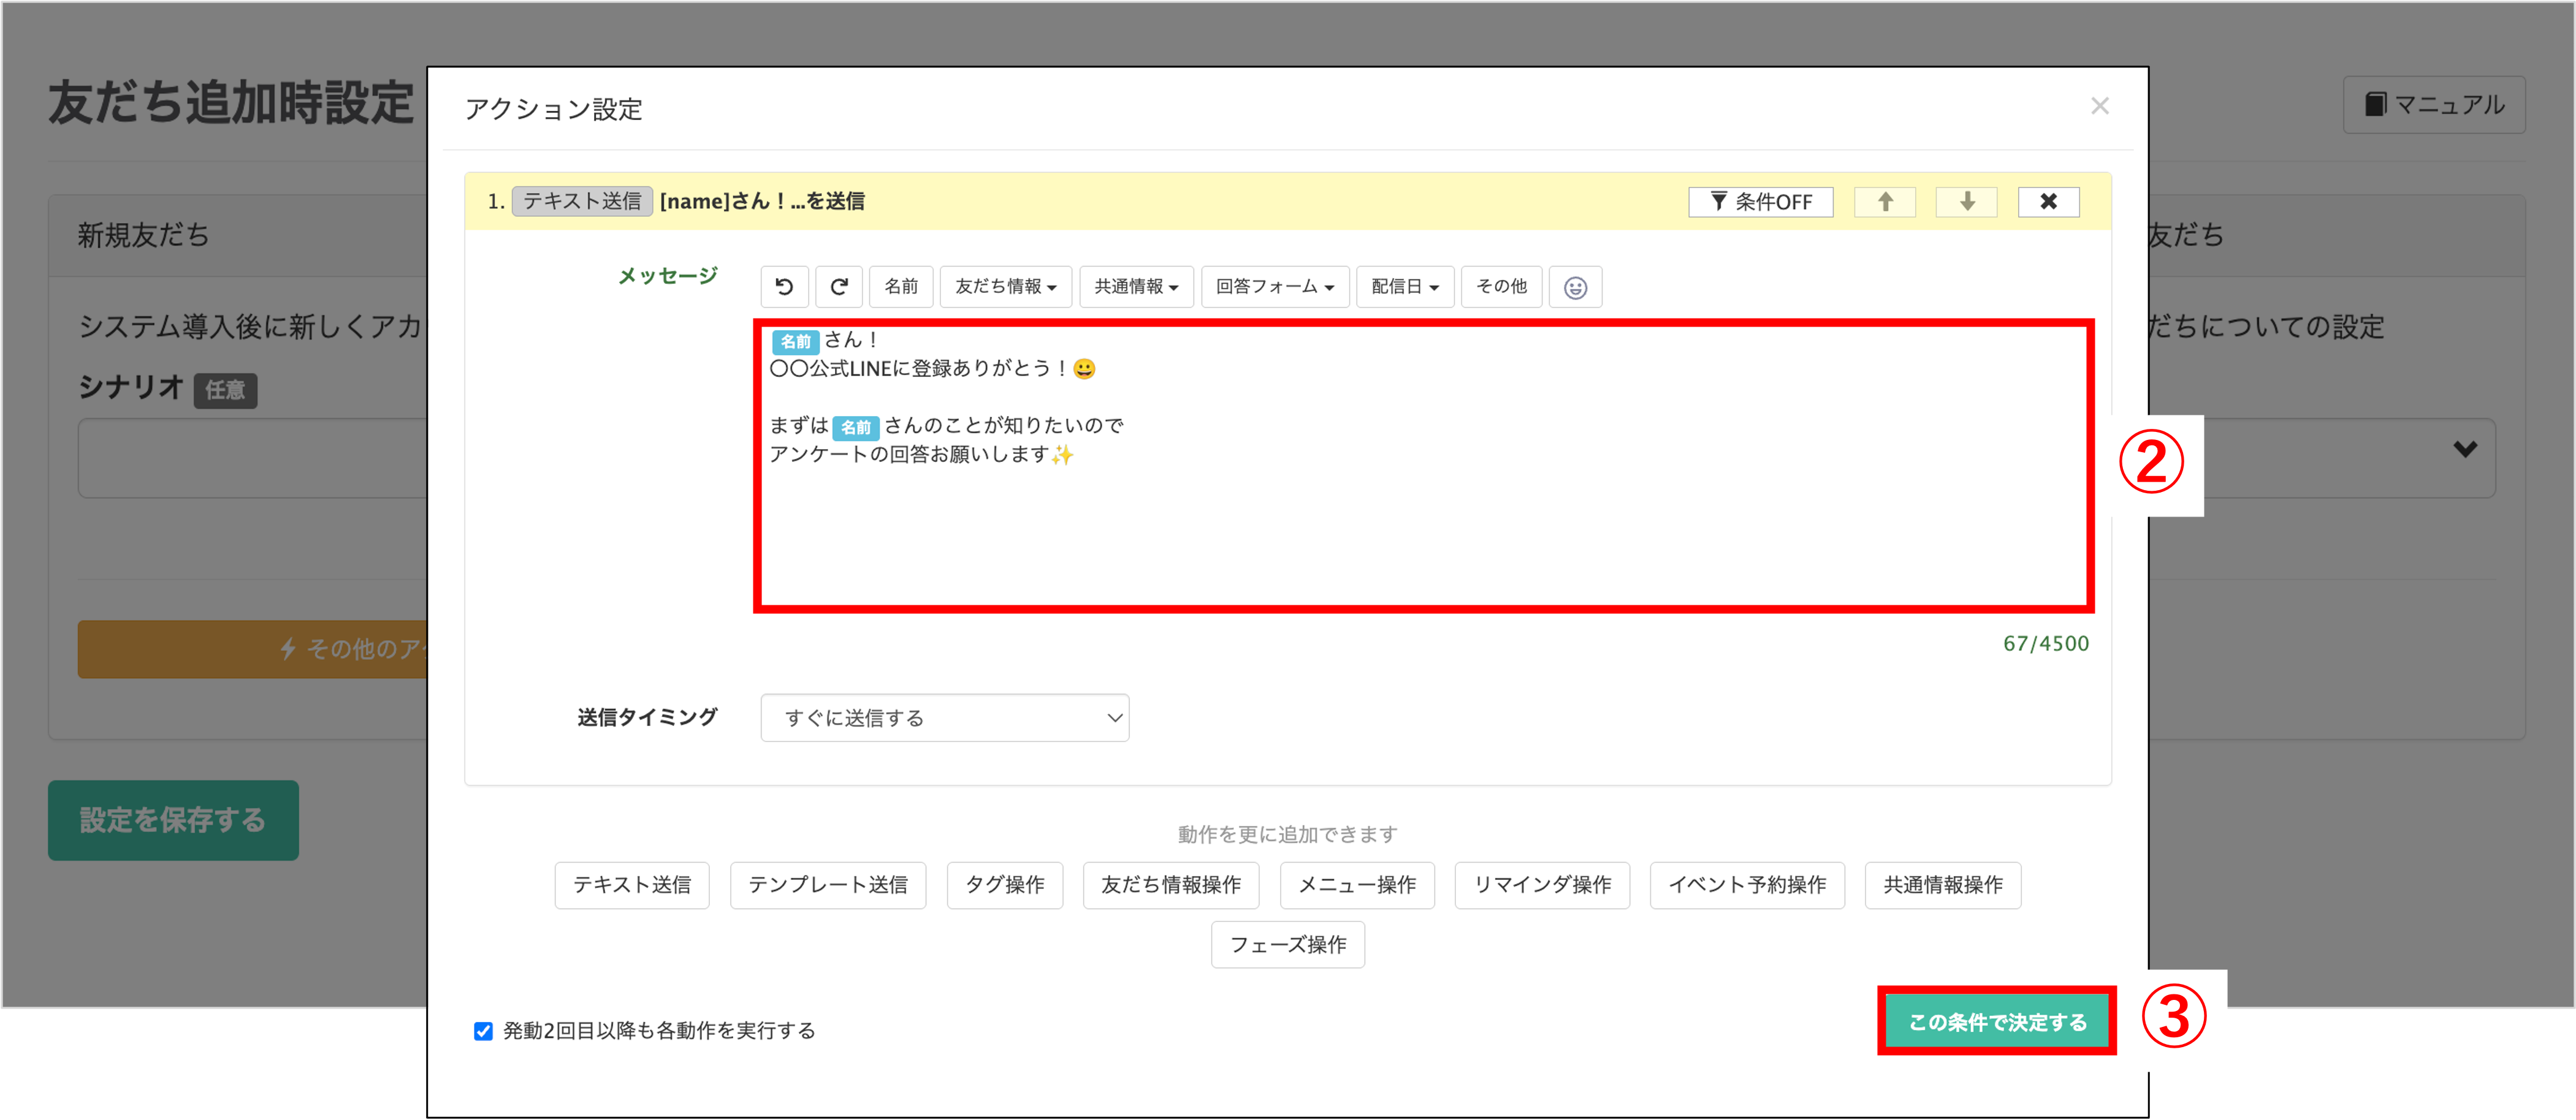Insert the 名前 variable from toolbar
2576x1120 pixels.
[x=901, y=287]
